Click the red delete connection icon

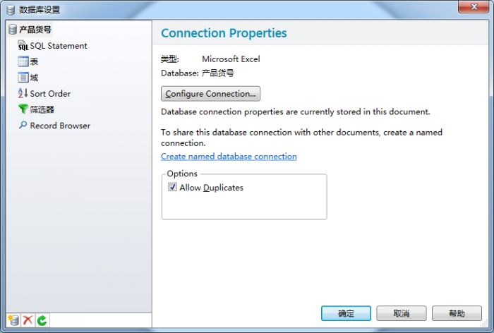coord(28,320)
